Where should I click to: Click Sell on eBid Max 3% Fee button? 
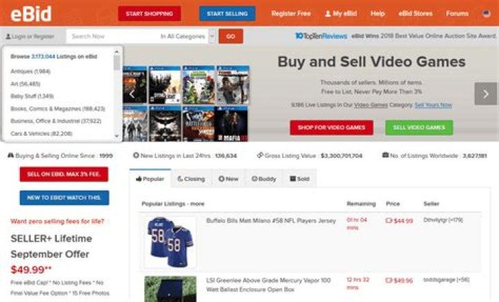pos(64,175)
